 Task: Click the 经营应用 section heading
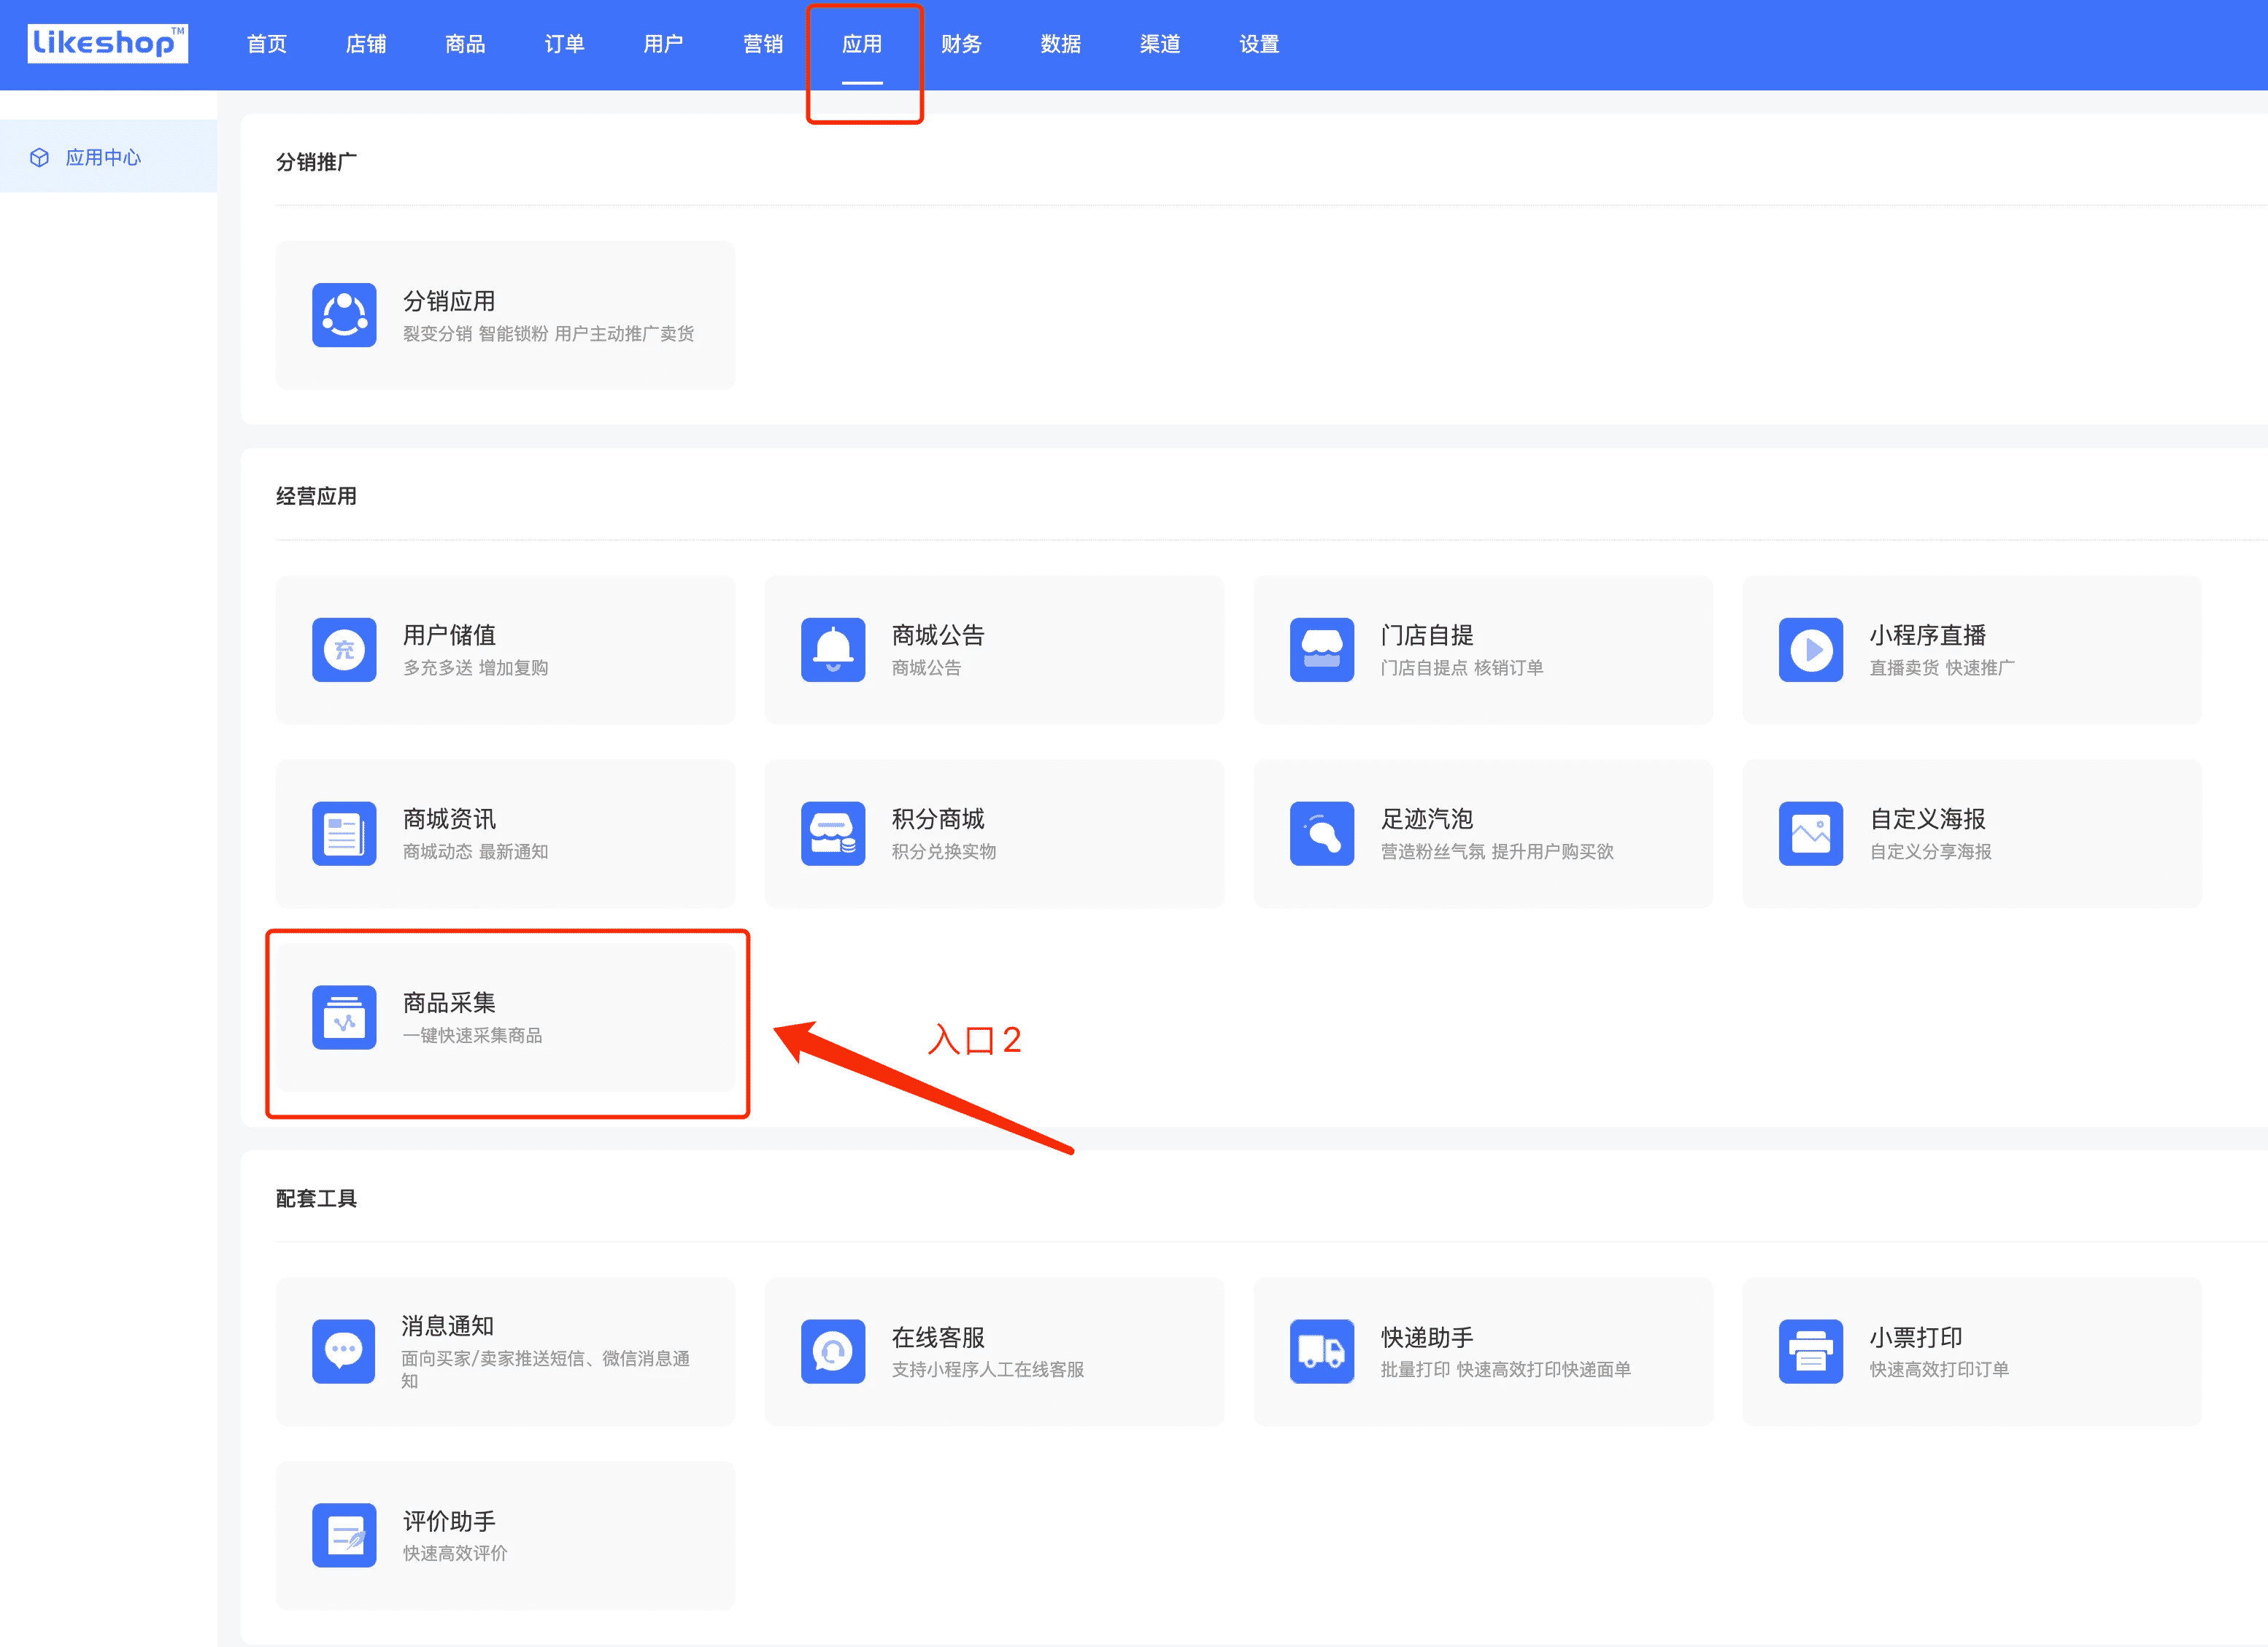click(x=316, y=496)
